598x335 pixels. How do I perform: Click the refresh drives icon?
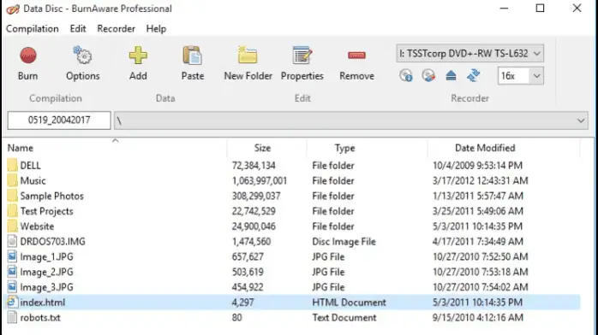coord(473,75)
